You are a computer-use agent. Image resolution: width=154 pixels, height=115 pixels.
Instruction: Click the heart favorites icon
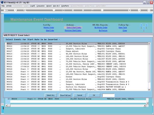(x=54, y=10)
